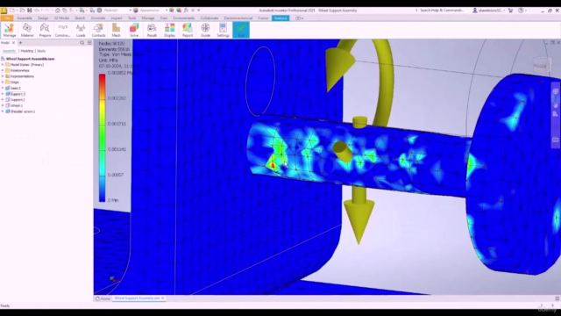This screenshot has height=316, width=561.
Task: Open the Guide tool
Action: tap(205, 30)
